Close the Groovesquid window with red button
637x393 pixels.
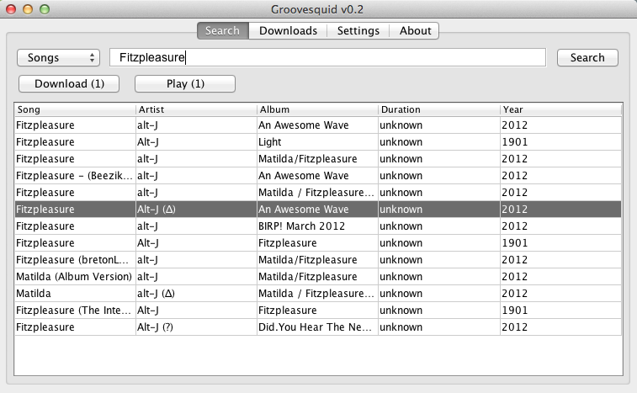[12, 9]
